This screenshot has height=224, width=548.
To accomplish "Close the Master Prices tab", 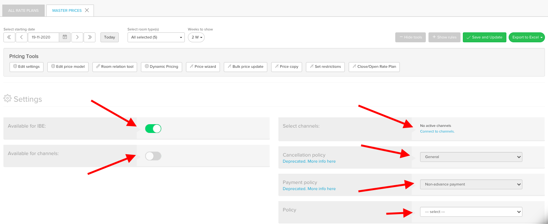I will coord(87,10).
